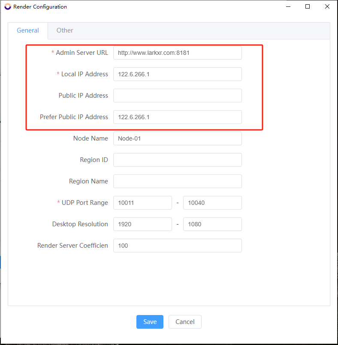
Task: Edit the Node Name field
Action: 178,138
